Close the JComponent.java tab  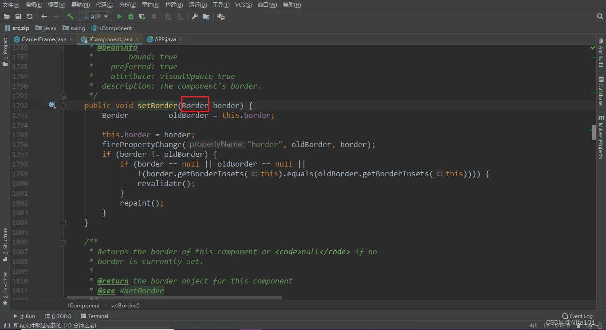point(137,39)
